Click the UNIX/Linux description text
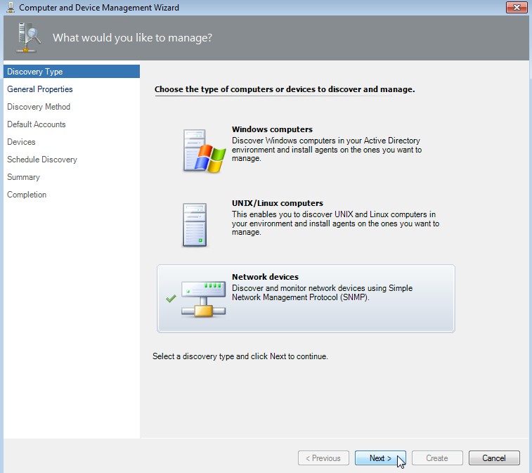The image size is (532, 473). (x=335, y=223)
